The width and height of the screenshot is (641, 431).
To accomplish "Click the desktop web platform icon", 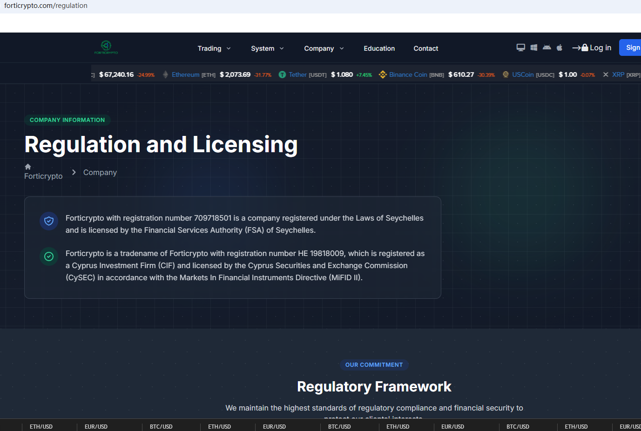I will [520, 47].
